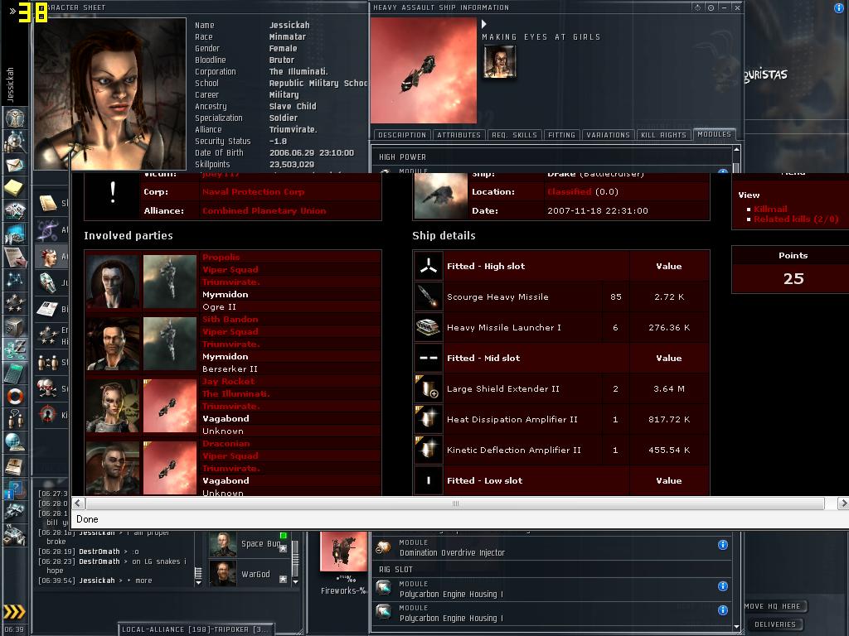Open the Kill Rights red target icon

(48, 415)
